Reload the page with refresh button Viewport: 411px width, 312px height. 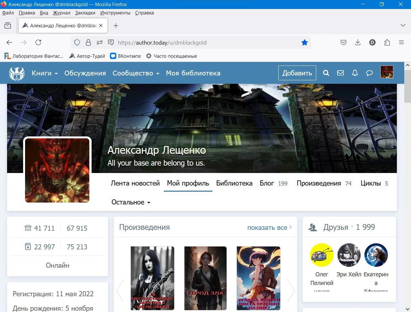[x=38, y=42]
